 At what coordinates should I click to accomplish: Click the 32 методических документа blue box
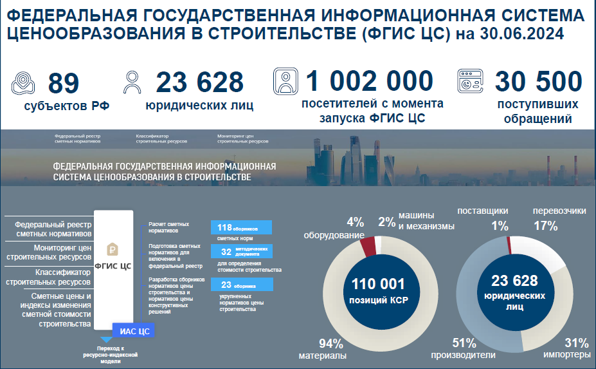241,252
